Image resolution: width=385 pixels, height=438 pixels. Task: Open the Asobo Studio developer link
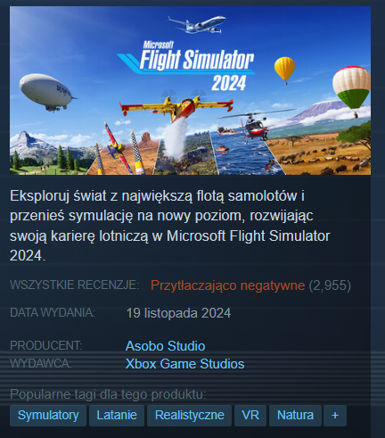coord(165,346)
